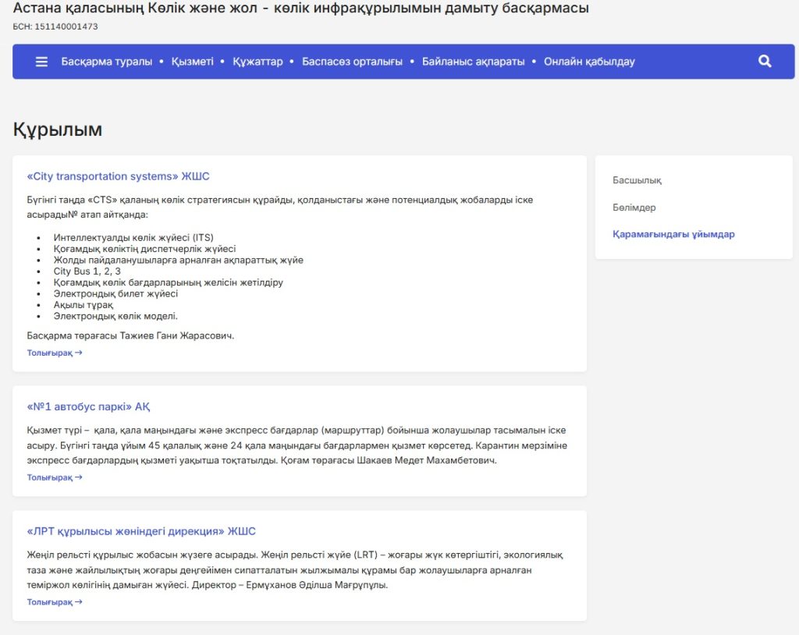Select Басшылық in the sidebar
Screen dimensions: 799x635
pos(637,180)
